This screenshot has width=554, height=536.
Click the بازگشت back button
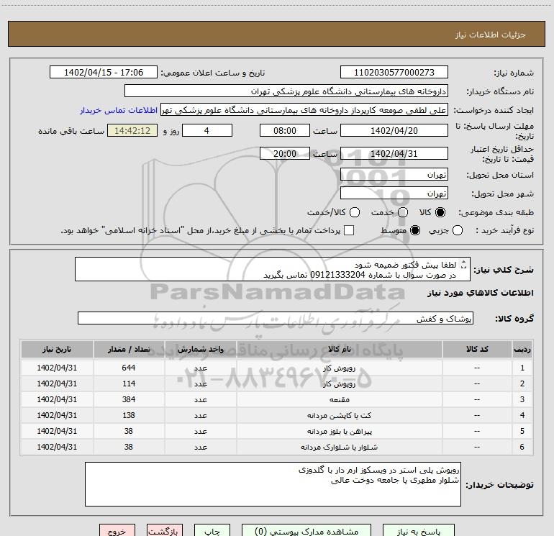coord(165,531)
